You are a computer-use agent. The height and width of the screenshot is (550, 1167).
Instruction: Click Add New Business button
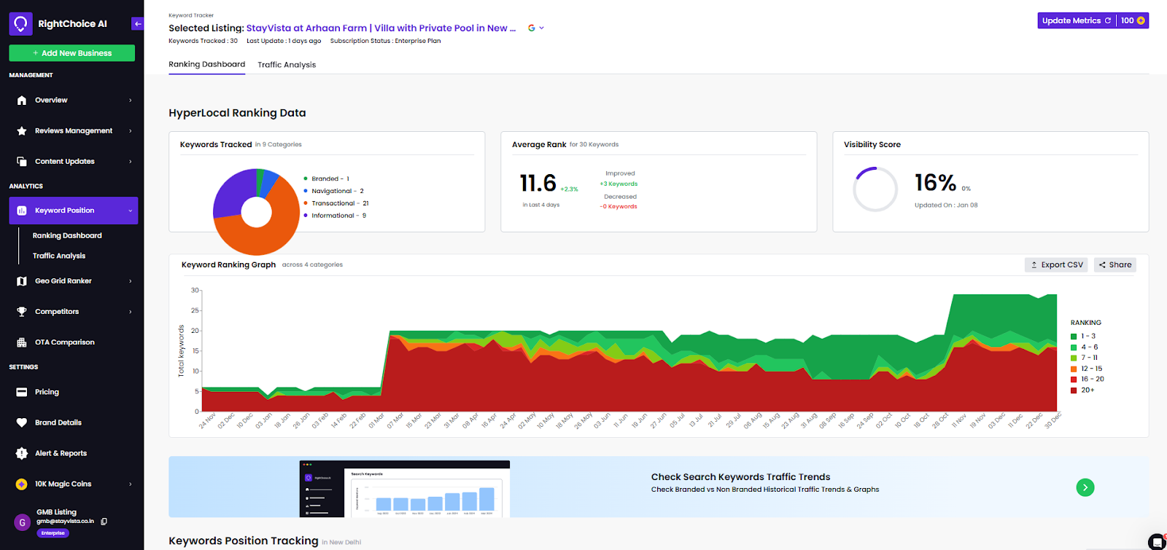(72, 53)
